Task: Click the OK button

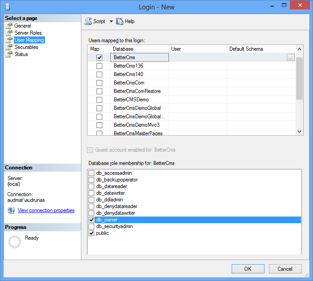Action: tap(248, 269)
